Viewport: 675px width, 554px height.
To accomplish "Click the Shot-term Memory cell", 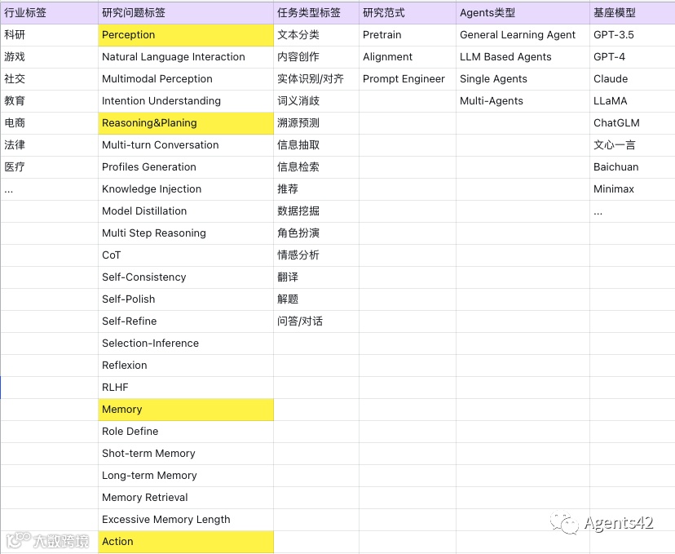I will pyautogui.click(x=186, y=454).
